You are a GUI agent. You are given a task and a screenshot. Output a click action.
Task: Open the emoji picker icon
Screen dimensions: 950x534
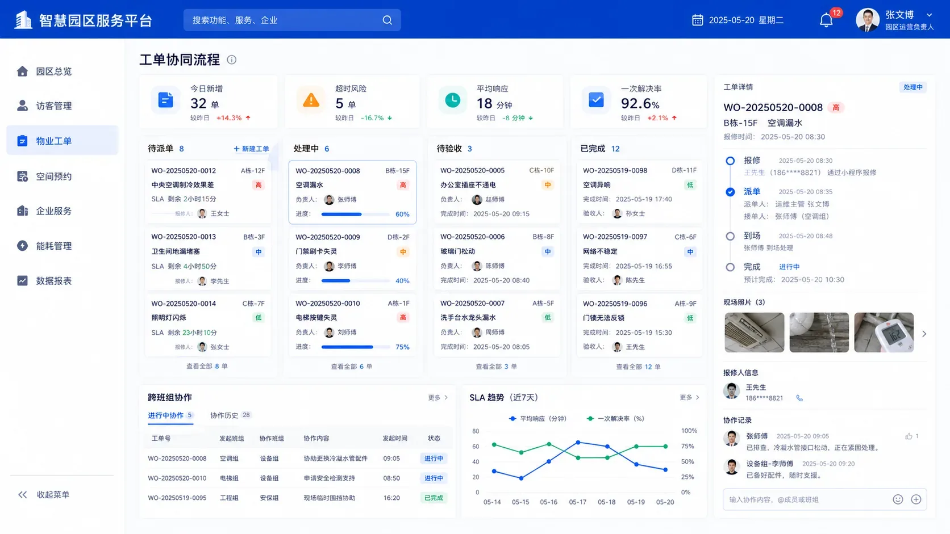(x=898, y=499)
